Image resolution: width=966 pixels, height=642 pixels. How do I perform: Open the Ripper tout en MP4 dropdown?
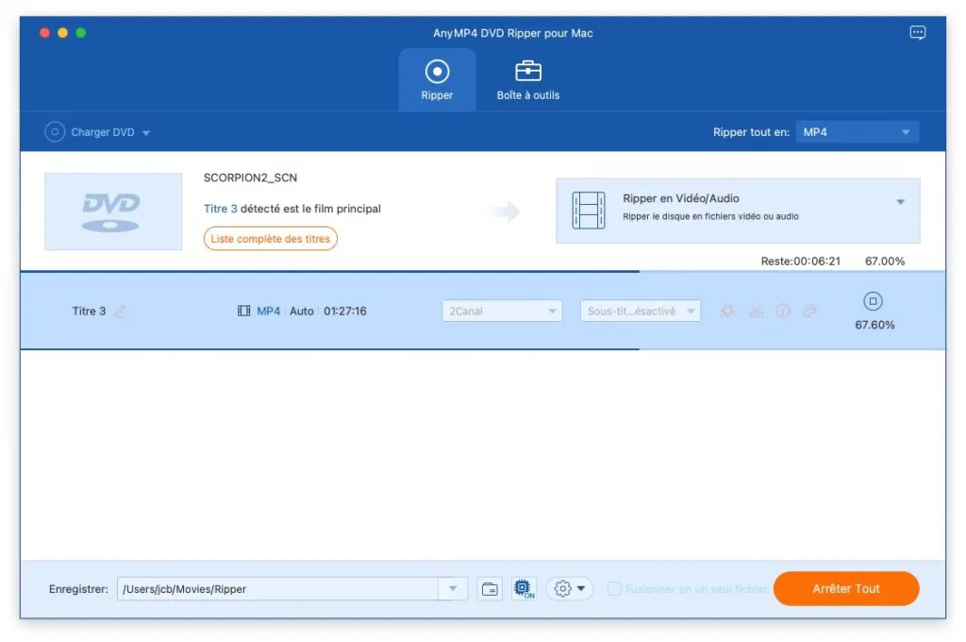[x=857, y=132]
